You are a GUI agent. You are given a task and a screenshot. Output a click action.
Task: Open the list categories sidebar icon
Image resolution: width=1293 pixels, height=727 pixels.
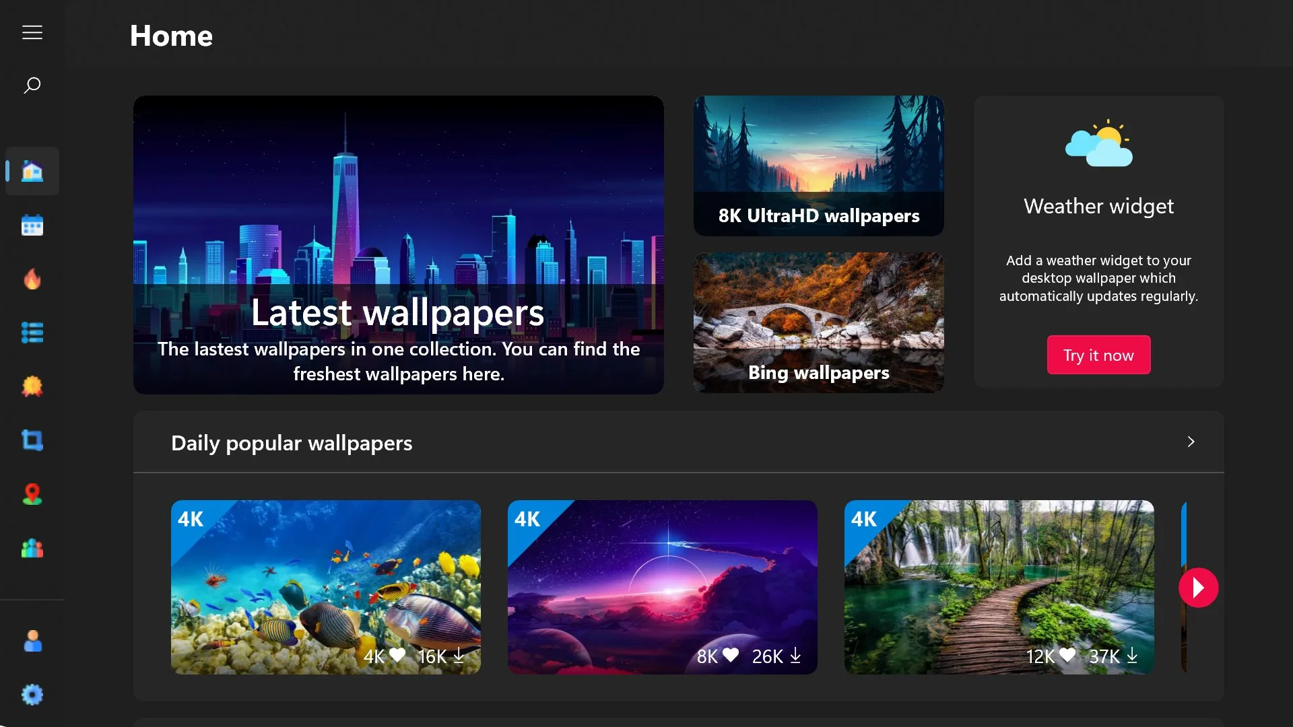(x=32, y=333)
